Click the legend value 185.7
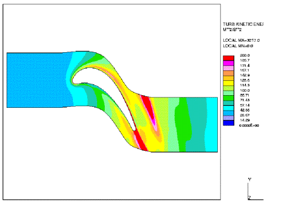The height and width of the screenshot is (208, 284). click(245, 61)
